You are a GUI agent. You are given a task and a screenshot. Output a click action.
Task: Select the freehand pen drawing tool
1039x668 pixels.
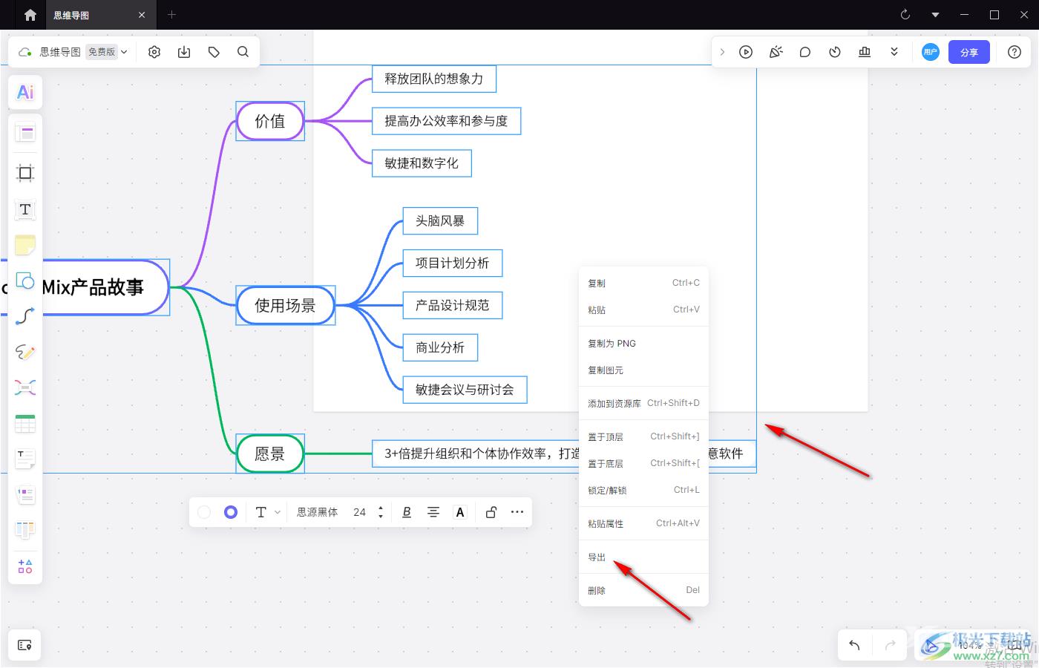[25, 352]
